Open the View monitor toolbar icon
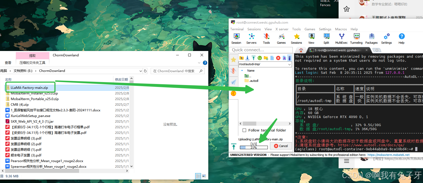423x183 pixels. click(x=311, y=39)
